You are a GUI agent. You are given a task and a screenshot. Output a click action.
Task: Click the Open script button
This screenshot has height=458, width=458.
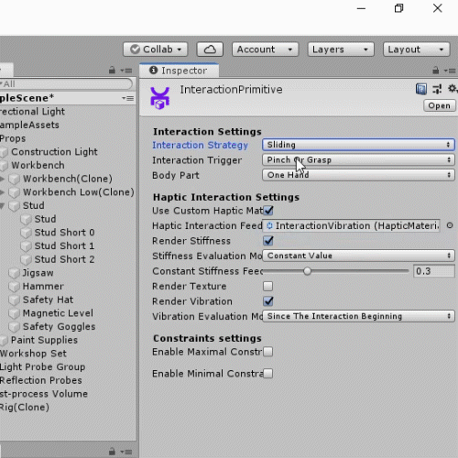tap(440, 105)
